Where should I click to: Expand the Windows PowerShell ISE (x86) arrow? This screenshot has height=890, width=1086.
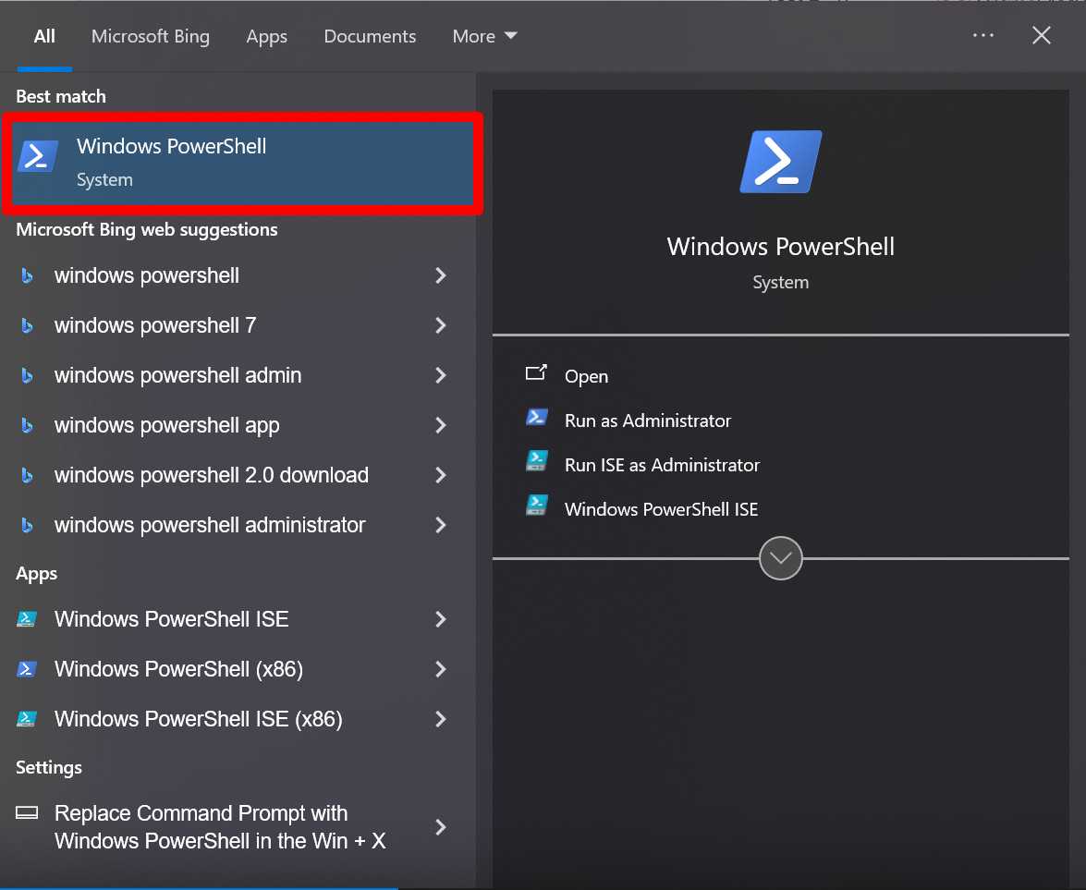pos(441,719)
